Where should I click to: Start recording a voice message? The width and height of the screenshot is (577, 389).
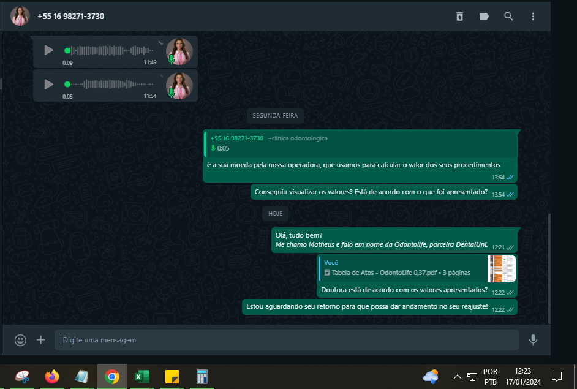pos(534,340)
